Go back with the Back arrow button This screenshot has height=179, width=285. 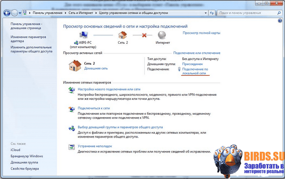(7, 13)
